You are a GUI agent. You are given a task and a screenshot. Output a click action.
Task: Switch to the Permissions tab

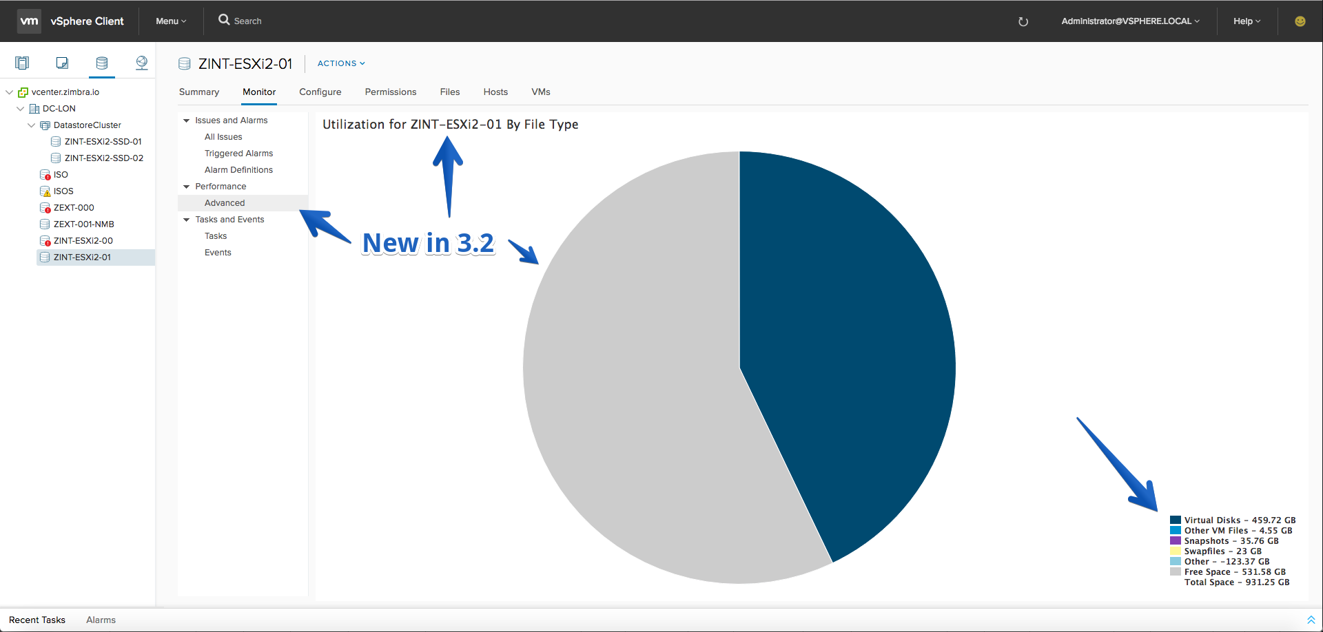(391, 92)
